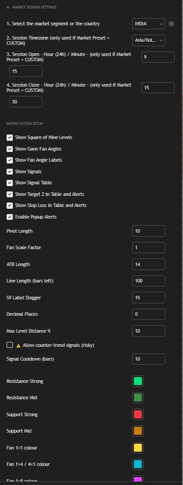Open the Support Strong red color swatch
The height and width of the screenshot is (485, 183).
click(138, 414)
